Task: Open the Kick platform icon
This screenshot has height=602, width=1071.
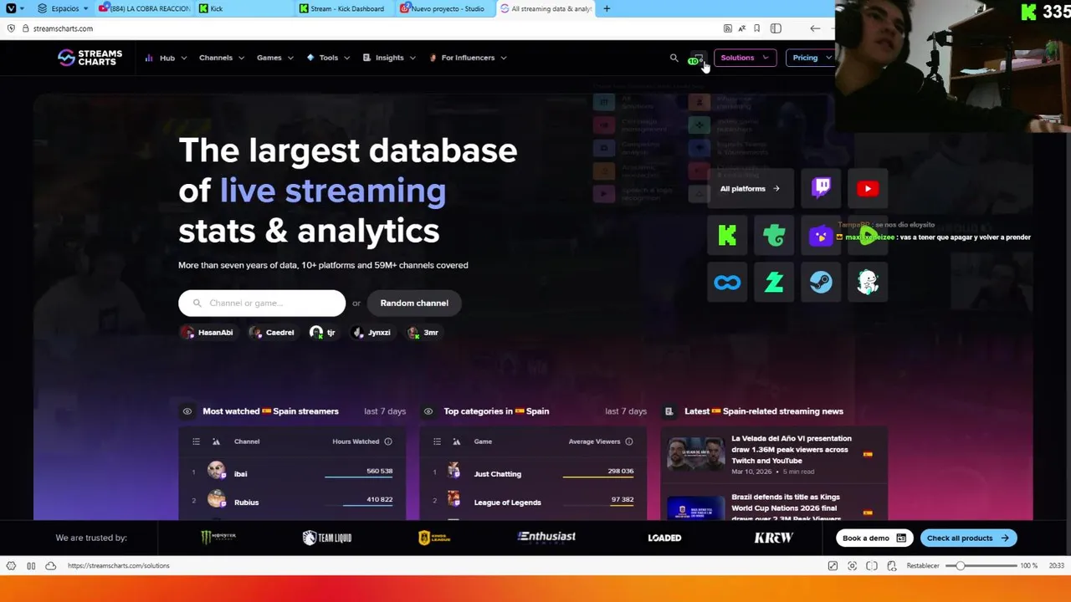Action: coord(727,236)
